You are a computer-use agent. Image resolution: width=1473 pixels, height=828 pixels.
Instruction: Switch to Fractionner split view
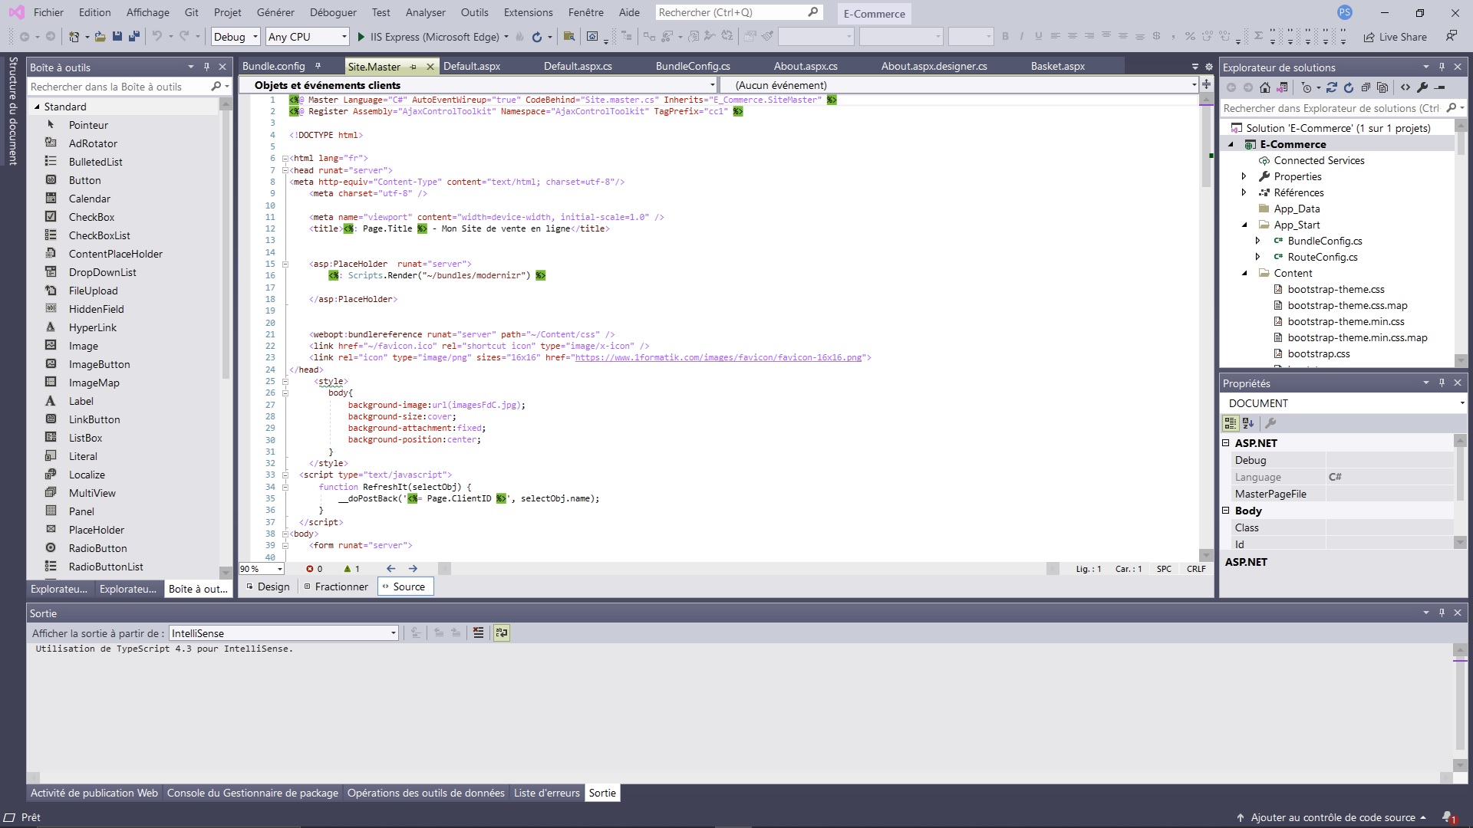click(336, 586)
